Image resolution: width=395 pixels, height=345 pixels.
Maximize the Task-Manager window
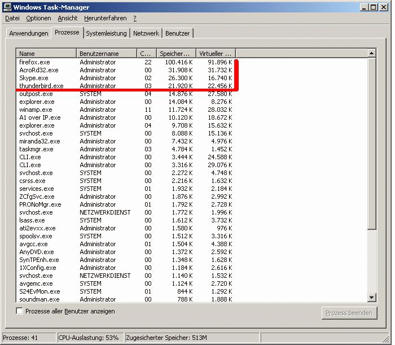pyautogui.click(x=374, y=7)
